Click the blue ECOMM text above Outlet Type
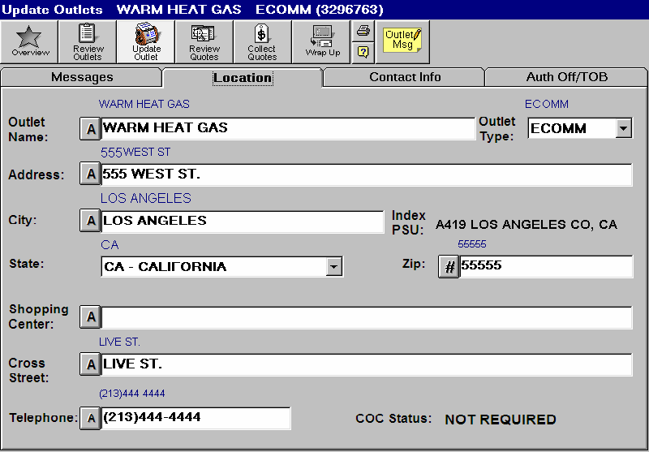This screenshot has height=452, width=649. click(x=546, y=104)
